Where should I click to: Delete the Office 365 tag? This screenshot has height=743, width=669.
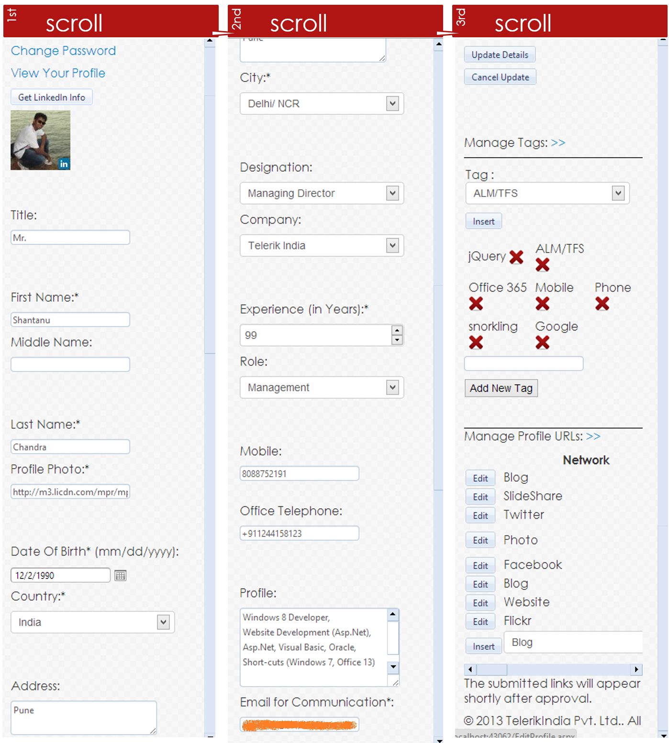(476, 304)
